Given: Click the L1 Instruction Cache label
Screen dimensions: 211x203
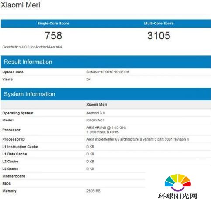Looking at the screenshot, I should pos(20,147).
